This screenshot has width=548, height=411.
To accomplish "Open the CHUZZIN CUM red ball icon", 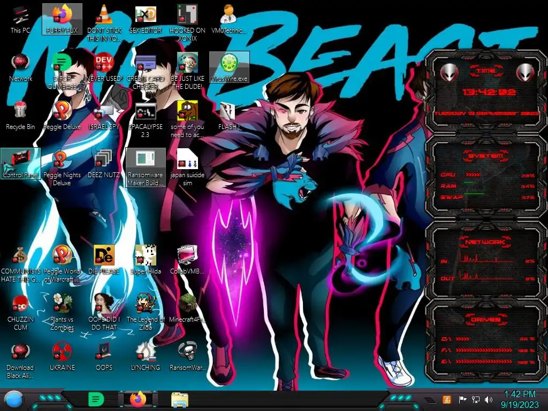I will pos(20,312).
